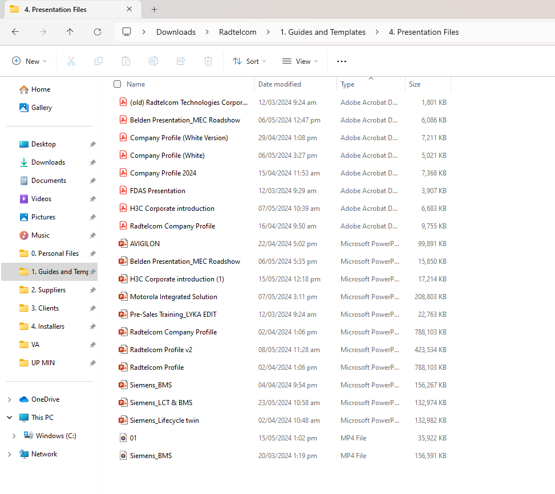
Task: Click PDF icon of Company Profile 2024
Action: coord(123,173)
